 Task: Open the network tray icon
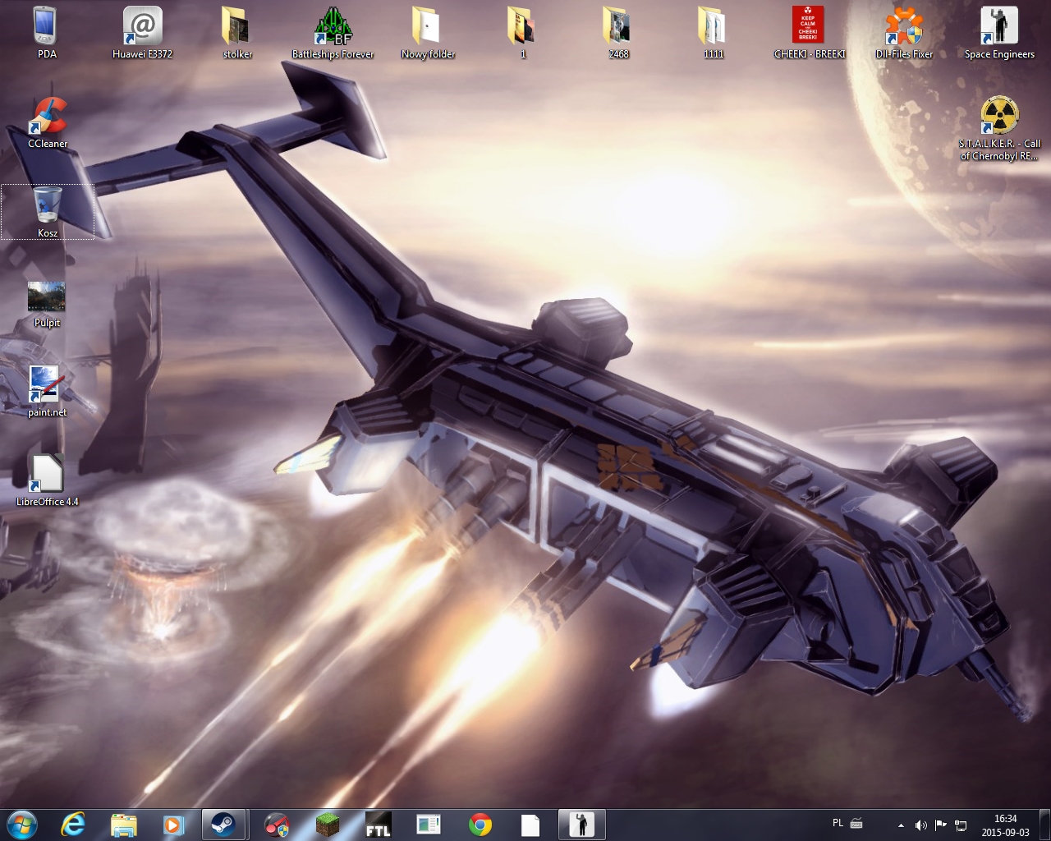coord(960,825)
